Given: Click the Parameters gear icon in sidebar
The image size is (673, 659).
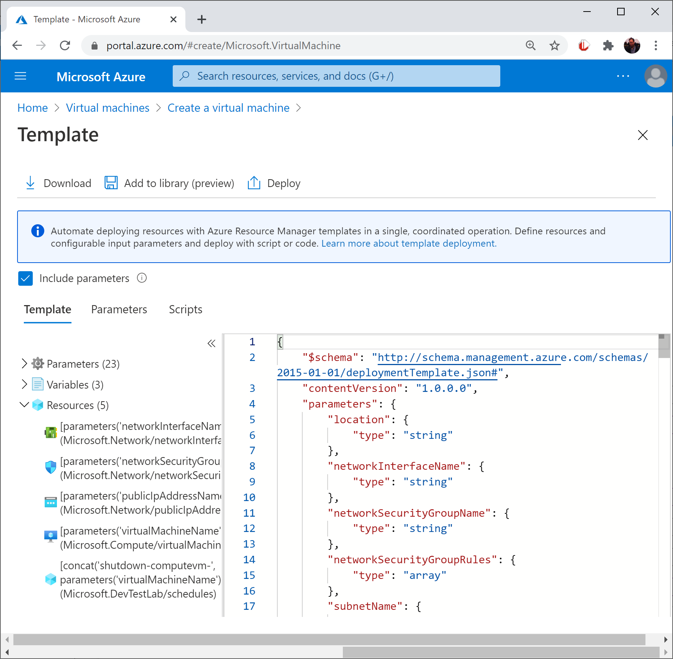Looking at the screenshot, I should pyautogui.click(x=37, y=364).
